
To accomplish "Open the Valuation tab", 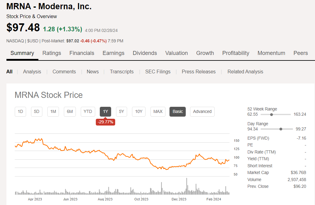I will click(177, 53).
